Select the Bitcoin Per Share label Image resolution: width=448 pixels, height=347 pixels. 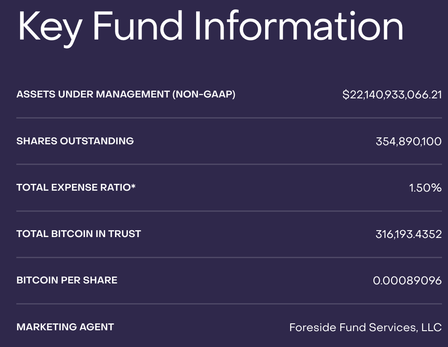pyautogui.click(x=67, y=280)
